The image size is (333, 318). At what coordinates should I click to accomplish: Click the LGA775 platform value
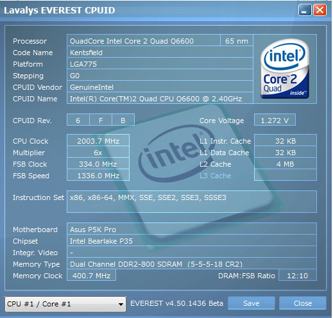click(x=160, y=64)
